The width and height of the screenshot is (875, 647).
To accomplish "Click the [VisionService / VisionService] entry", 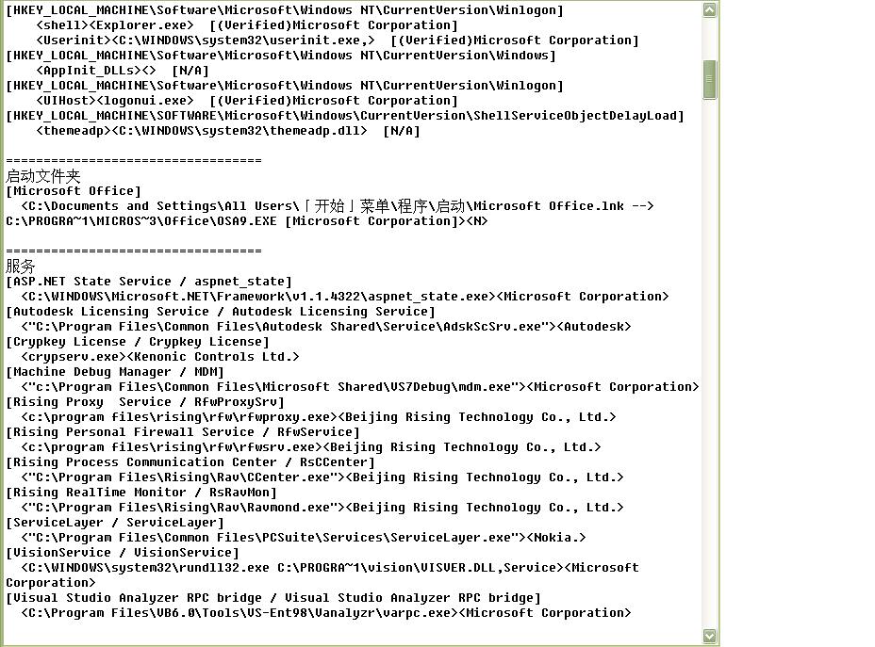I will 123,552.
